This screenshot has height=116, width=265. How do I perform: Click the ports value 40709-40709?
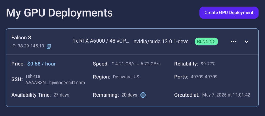tap(204, 77)
